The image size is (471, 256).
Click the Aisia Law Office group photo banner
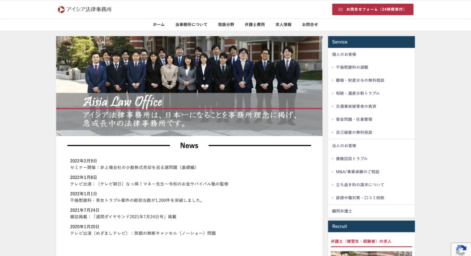tap(189, 86)
